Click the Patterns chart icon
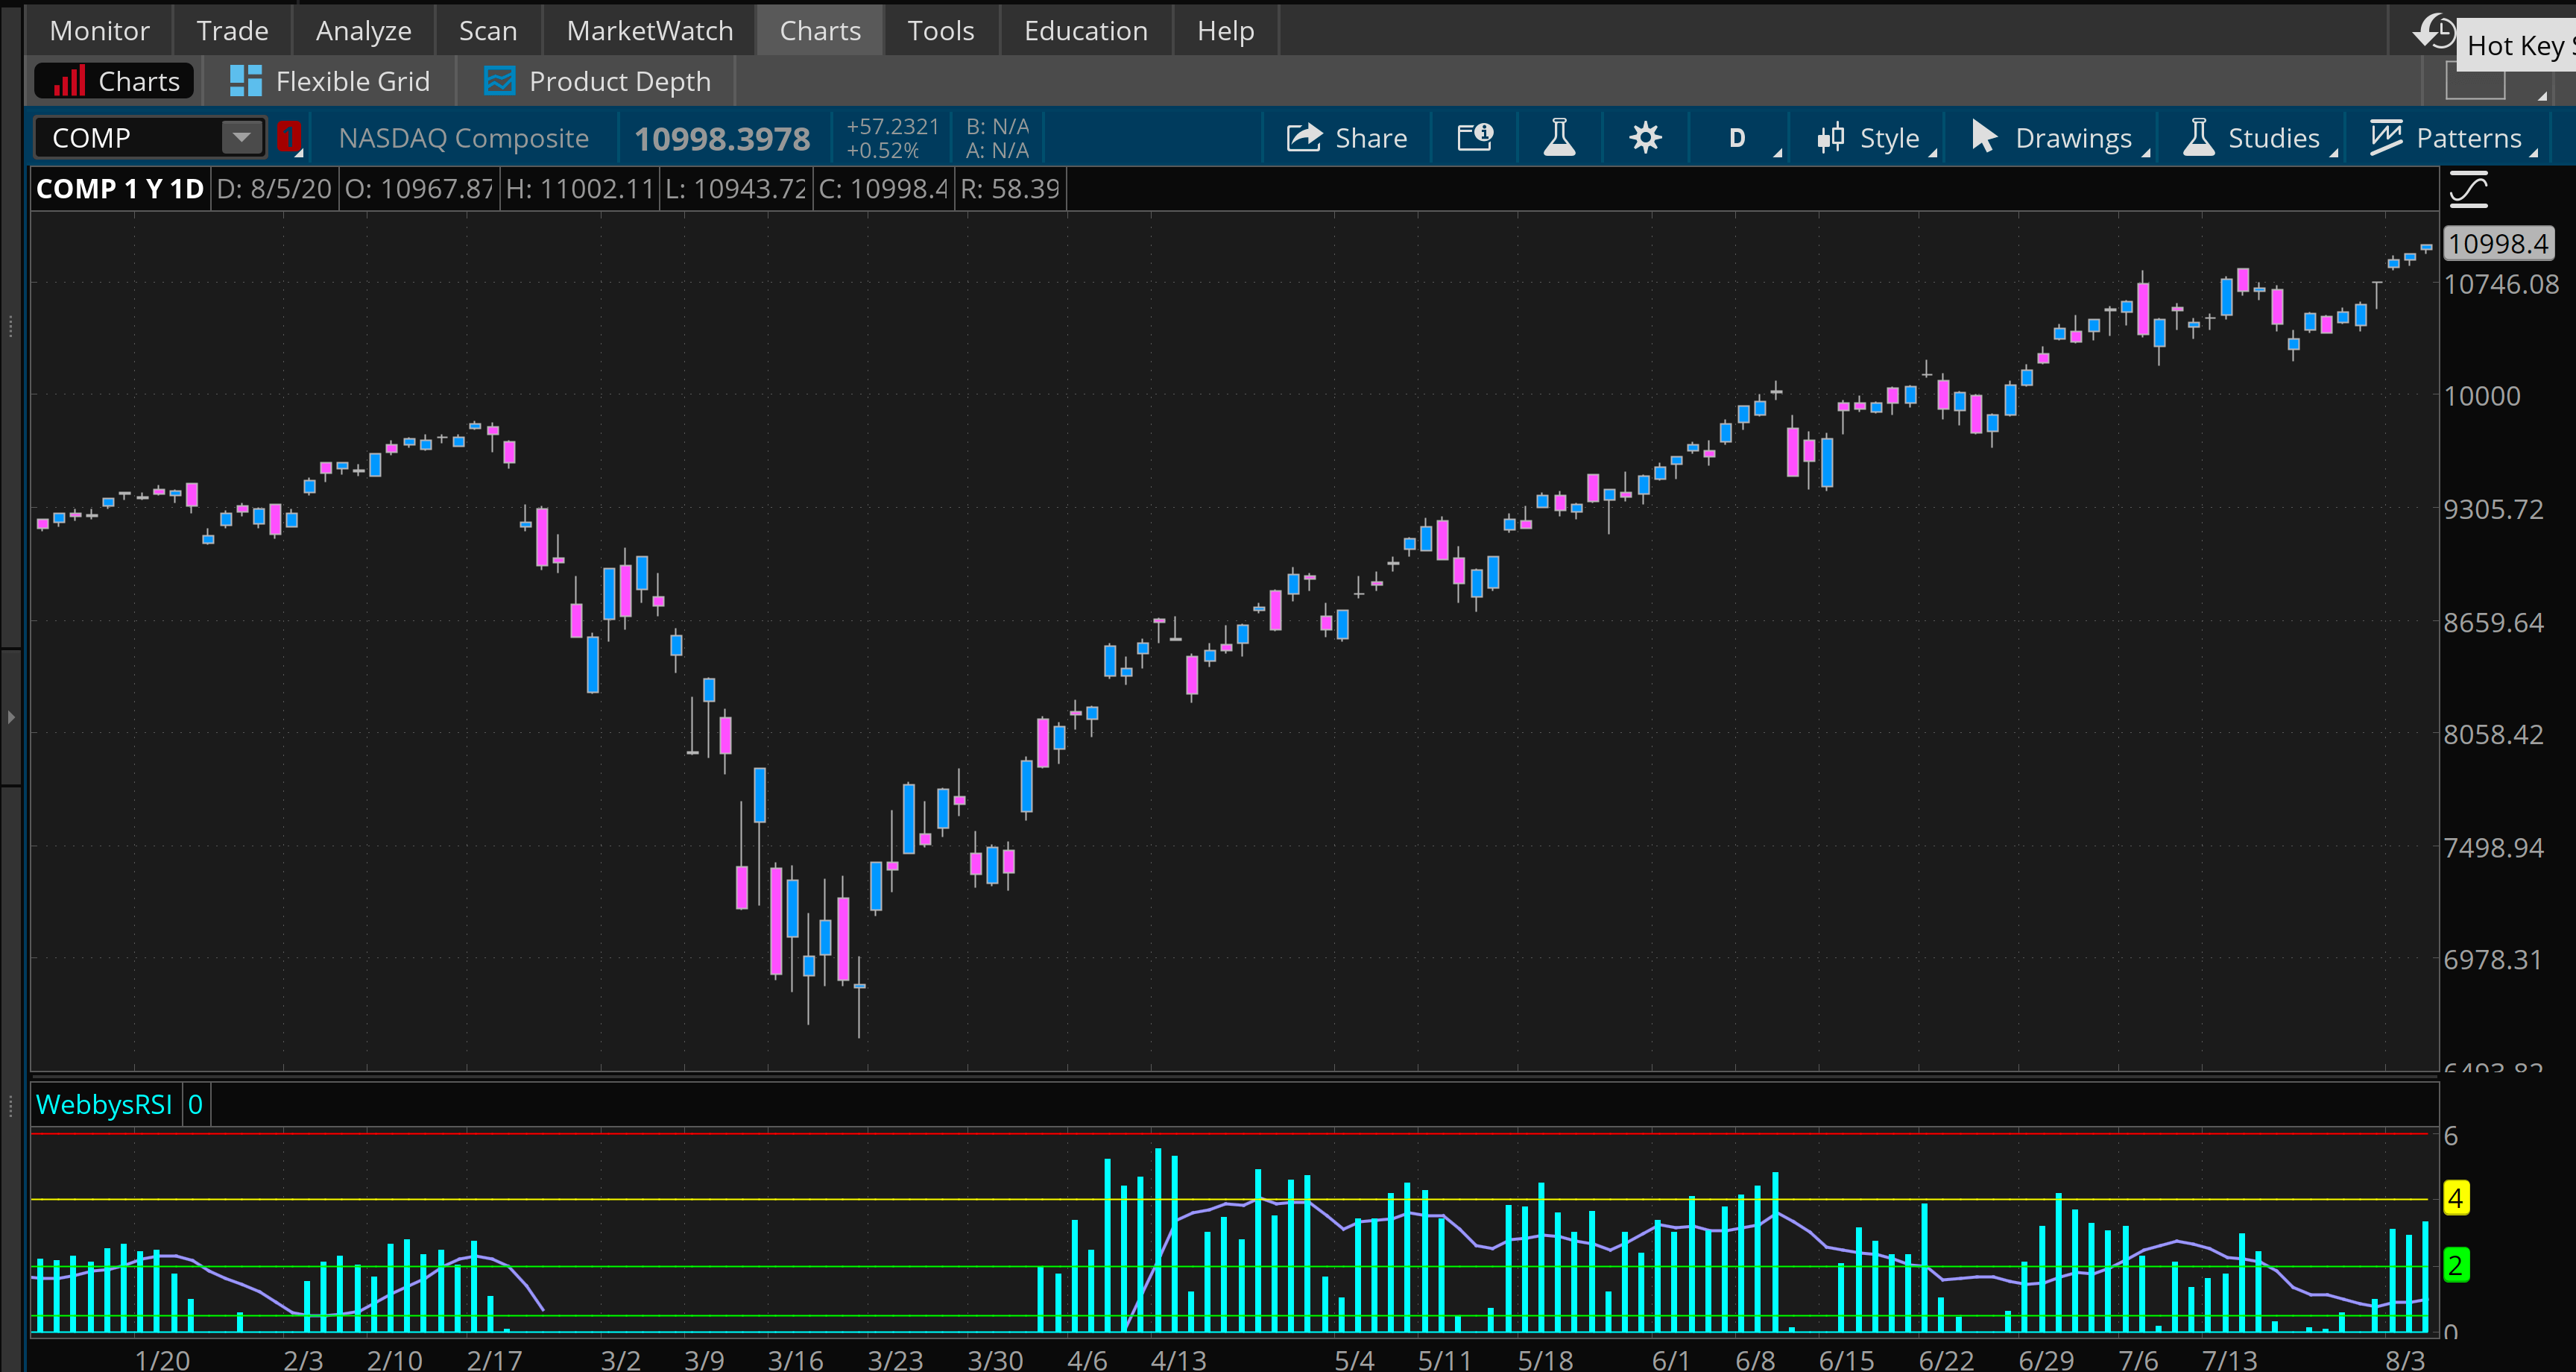Screen dimensions: 2576x1372 pos(2386,137)
